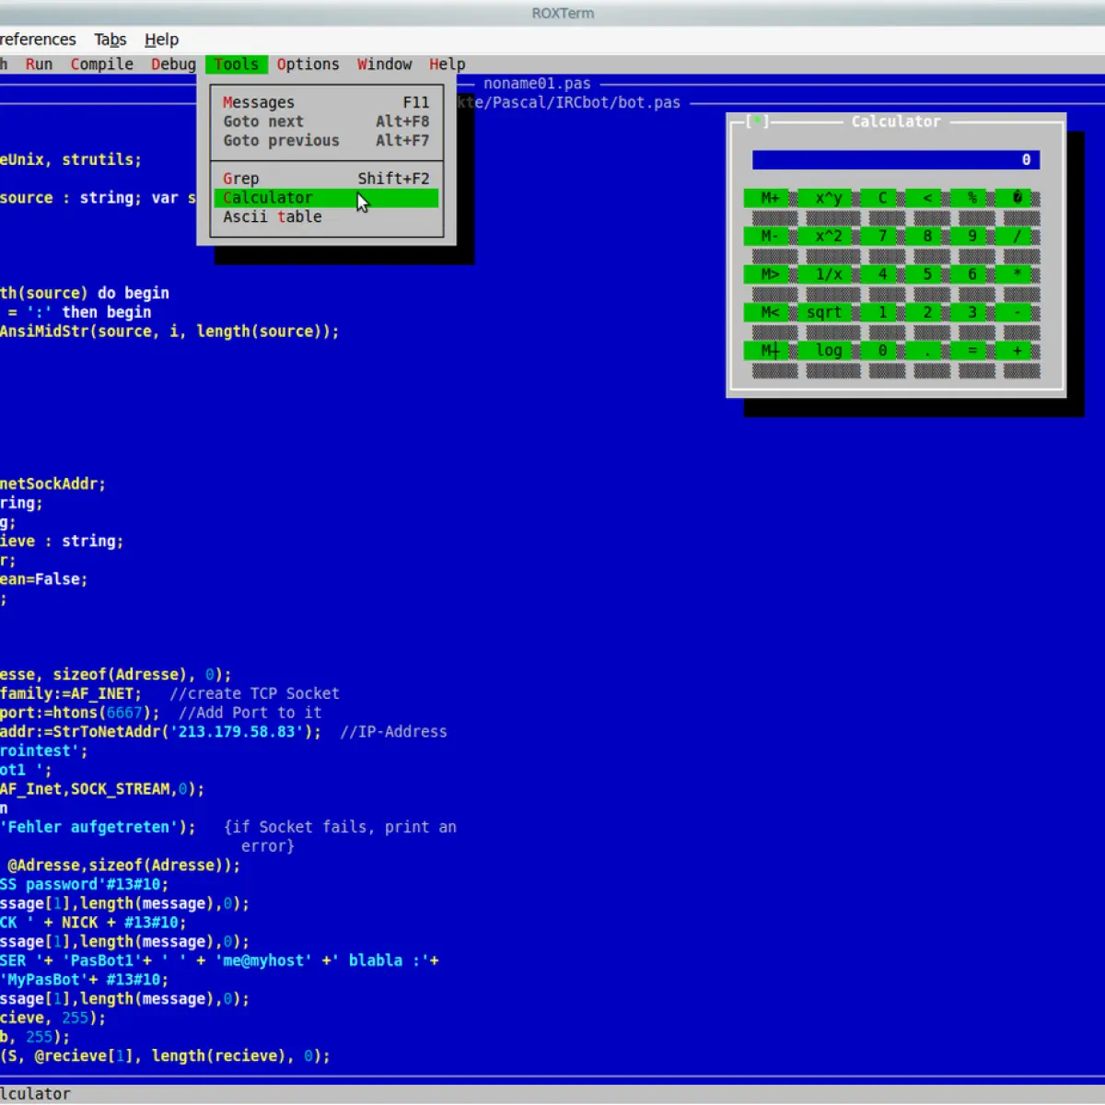
Task: Click calculator digit 2
Action: 924,312
